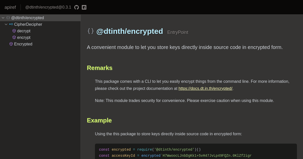This screenshot has width=303, height=159.
Task: Open @dtinth/encrypted@0.3.1 in the header bar
Action: click(x=48, y=7)
